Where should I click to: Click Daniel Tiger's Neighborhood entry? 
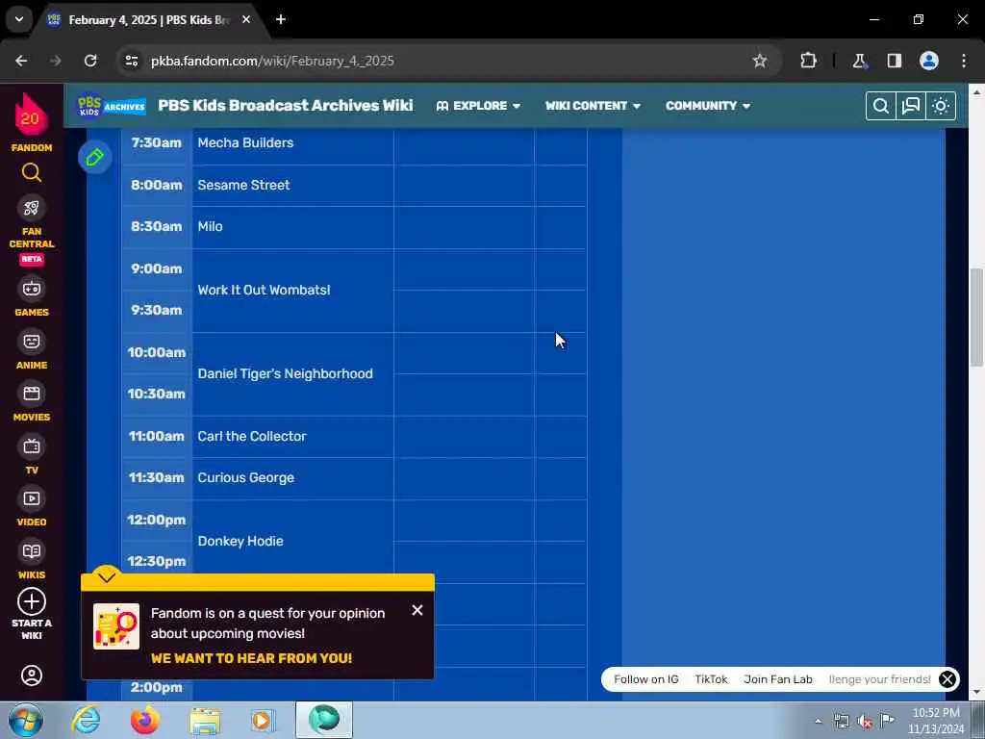(285, 373)
